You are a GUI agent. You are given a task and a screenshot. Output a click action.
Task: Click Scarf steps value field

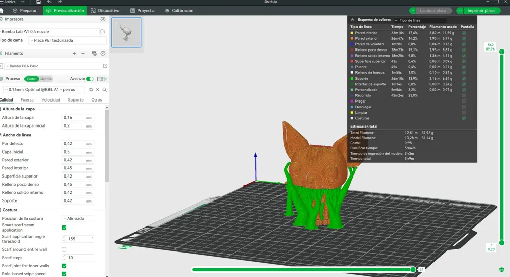coord(78,258)
